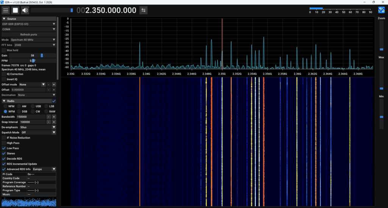Screen dimensions: 388x208
Task: Adjust the volume slider
Action: 52,10
